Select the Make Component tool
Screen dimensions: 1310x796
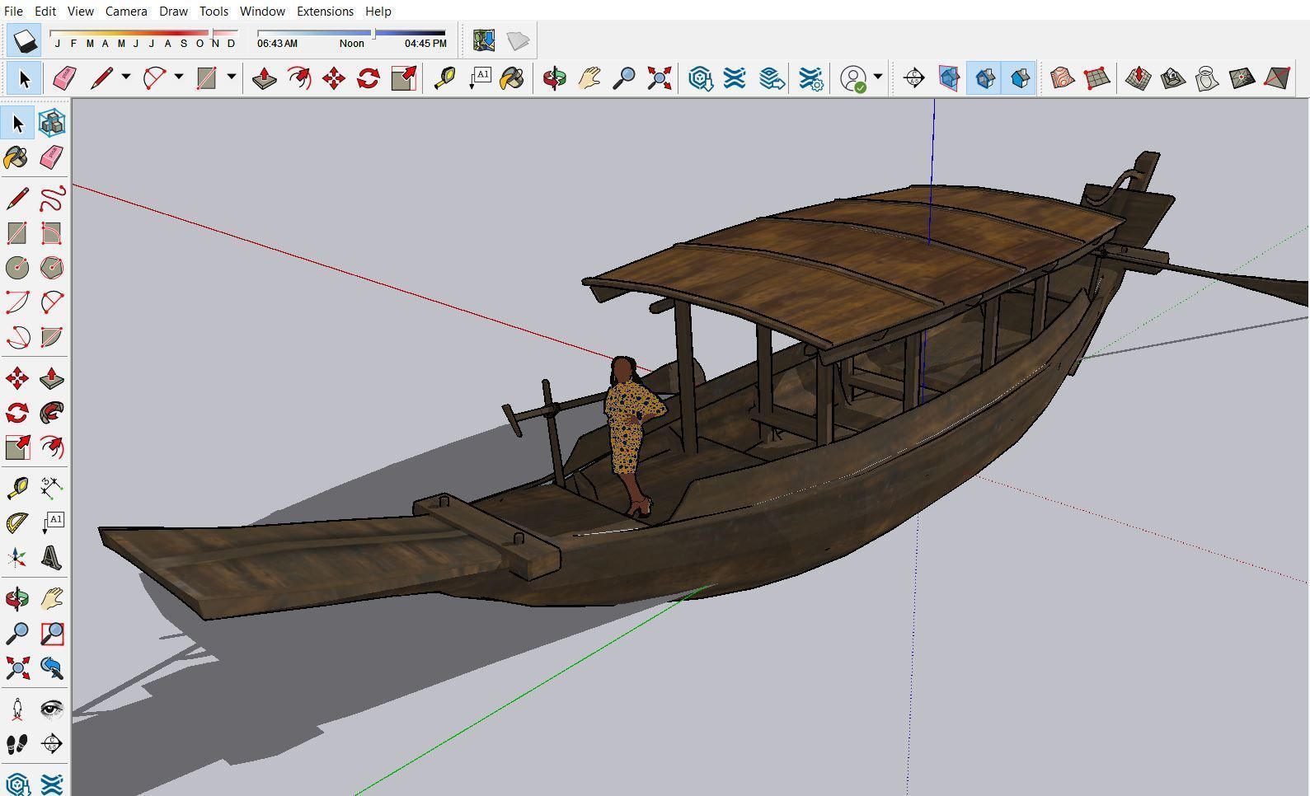coord(52,123)
